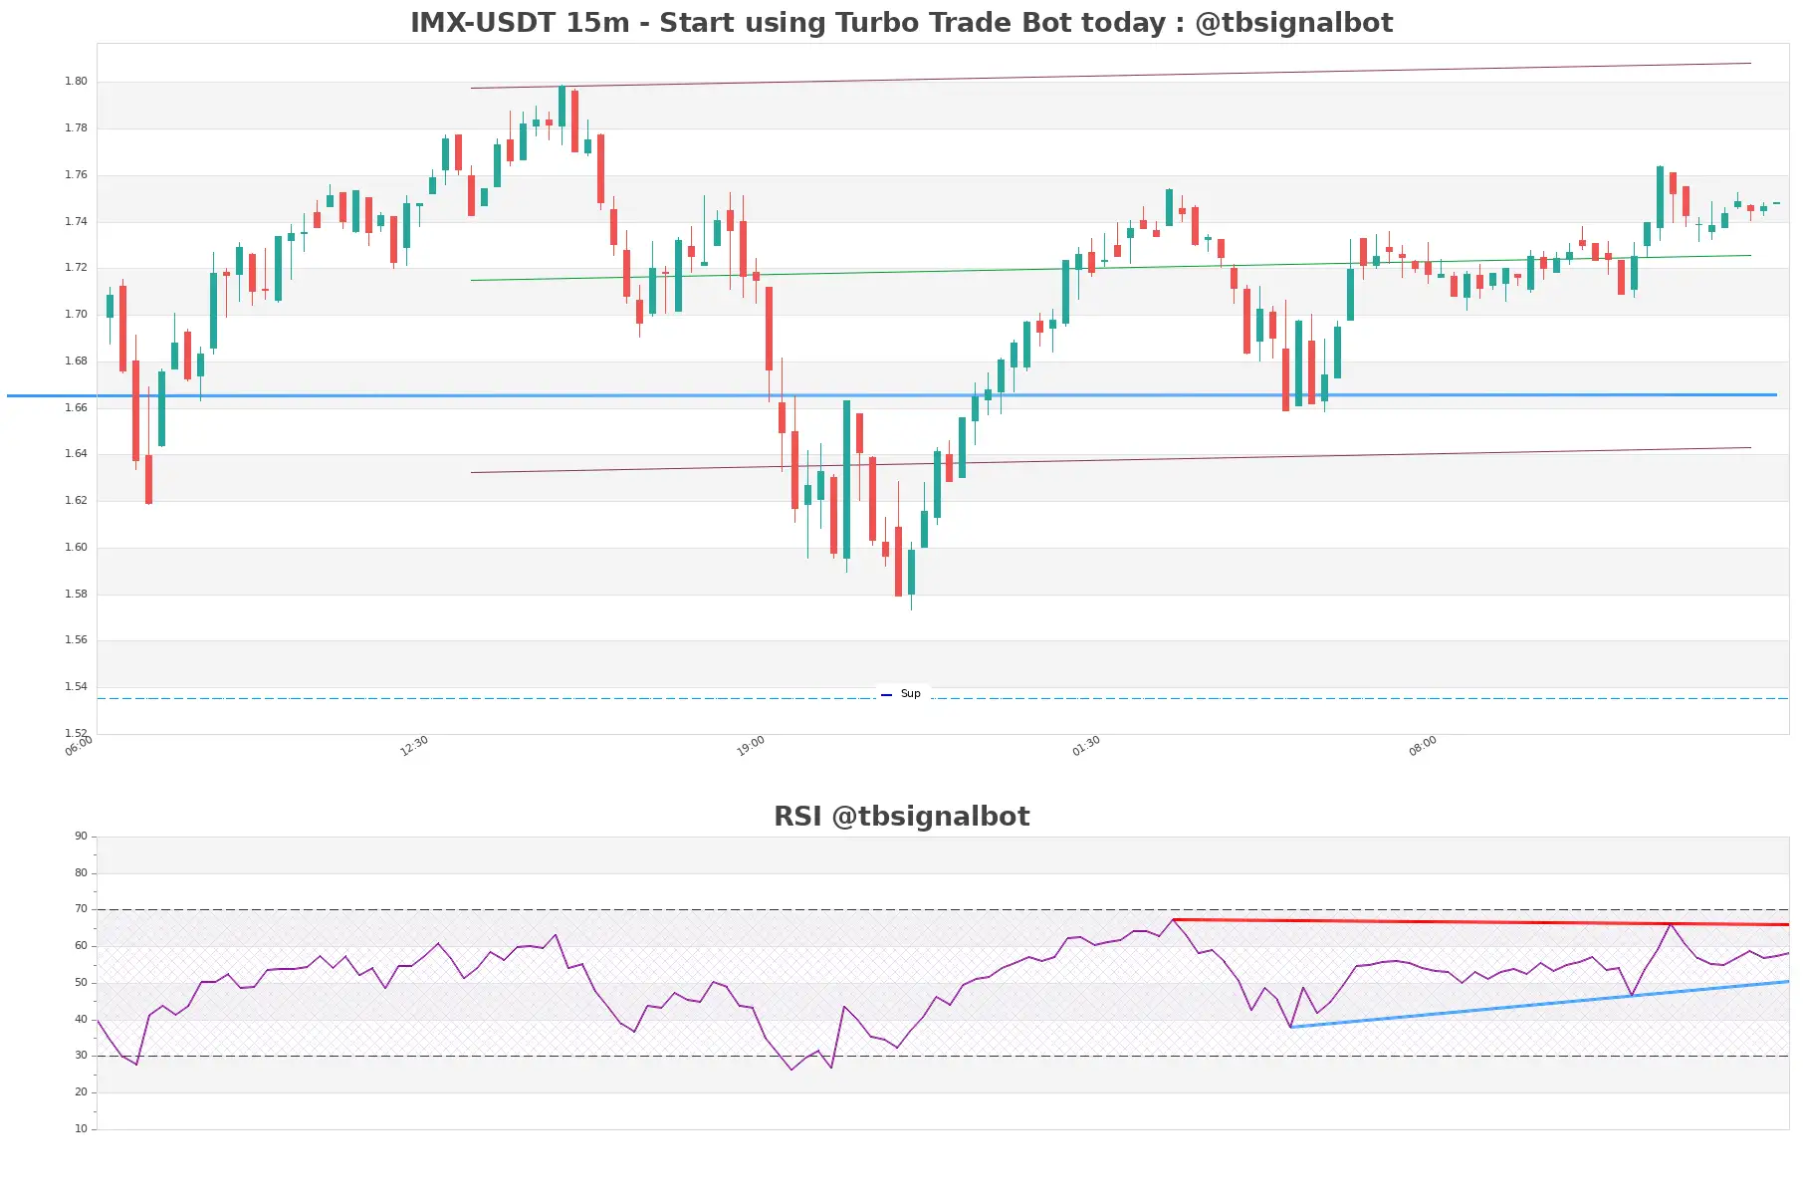The height and width of the screenshot is (1203, 1803).
Task: Click the thick blue horizontal line near 1.665
Action: (x=892, y=395)
